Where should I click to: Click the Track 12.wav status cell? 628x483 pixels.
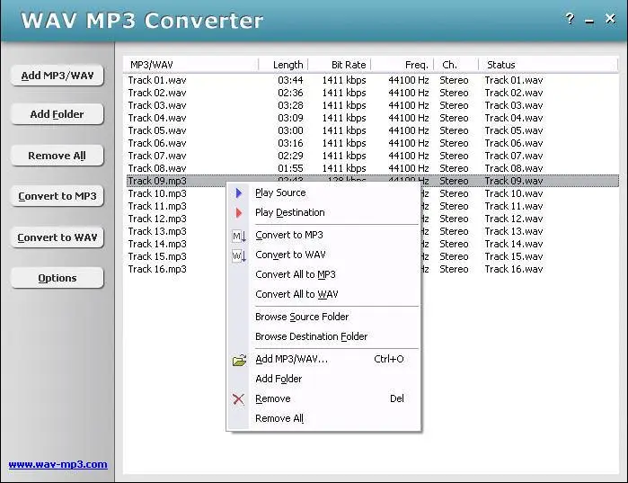(x=514, y=219)
